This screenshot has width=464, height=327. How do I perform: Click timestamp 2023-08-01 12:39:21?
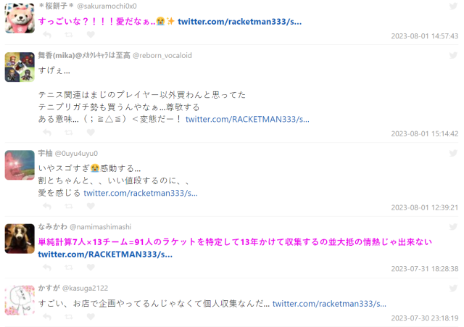point(425,208)
